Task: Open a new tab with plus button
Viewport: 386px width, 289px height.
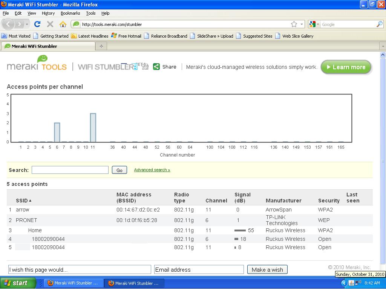Action: click(101, 46)
